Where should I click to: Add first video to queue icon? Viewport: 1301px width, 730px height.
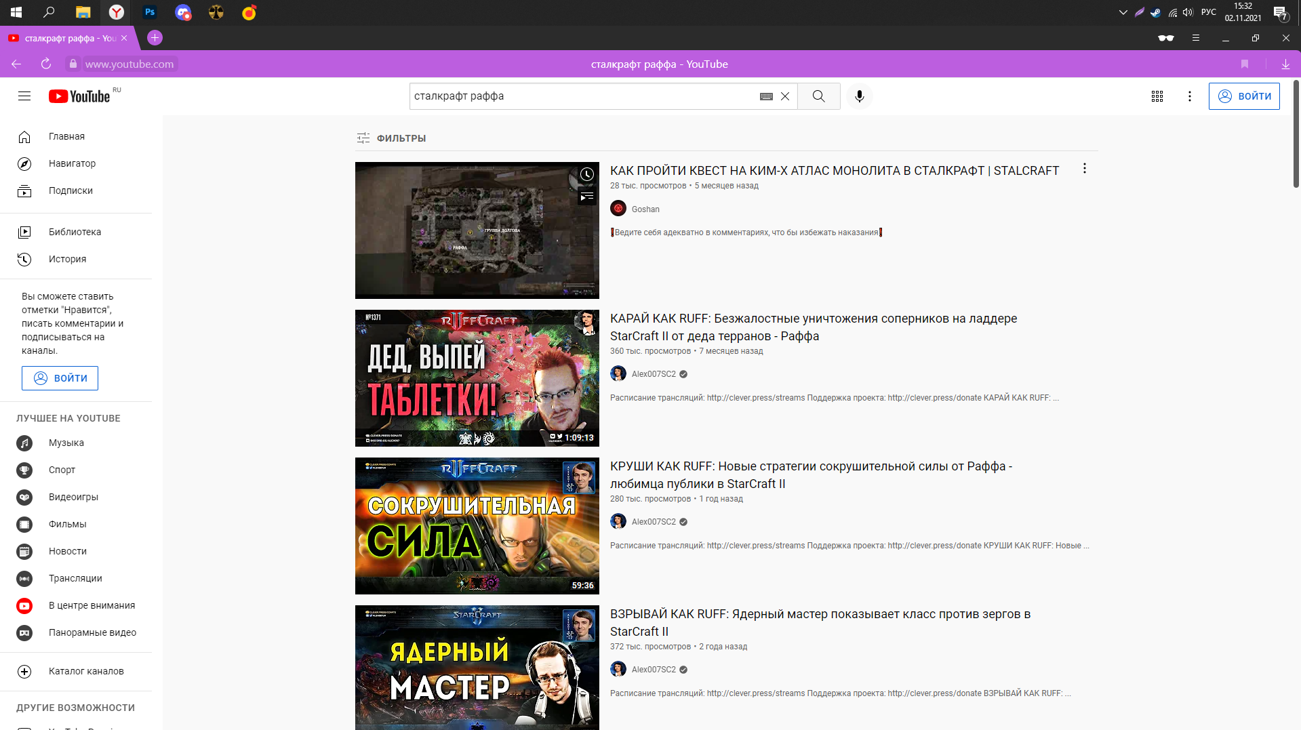[x=586, y=197]
